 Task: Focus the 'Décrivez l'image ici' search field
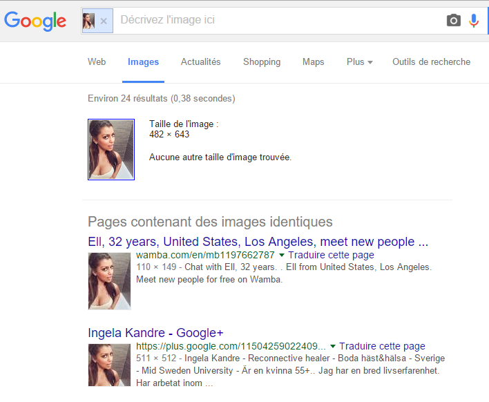point(279,20)
